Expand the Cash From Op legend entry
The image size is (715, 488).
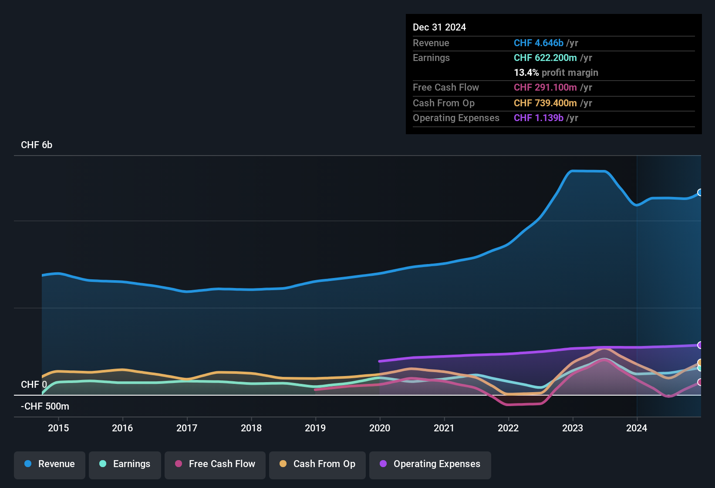[x=317, y=464]
